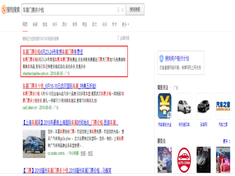Open result 车展门票价格6月23-24号孝感车展门票免费送
This screenshot has width=235, height=176.
tap(53, 52)
